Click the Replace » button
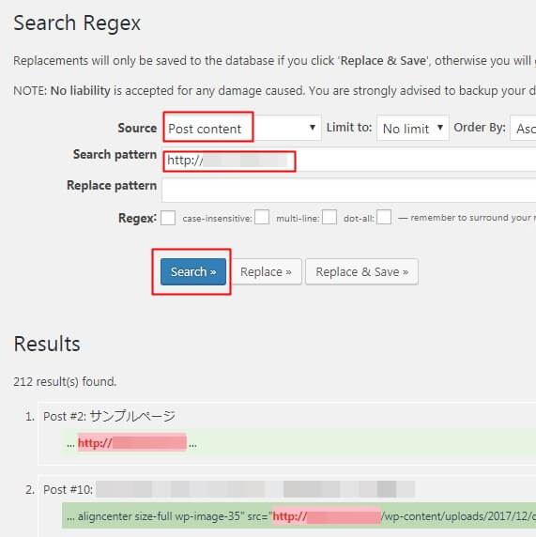The image size is (536, 537). [x=266, y=271]
